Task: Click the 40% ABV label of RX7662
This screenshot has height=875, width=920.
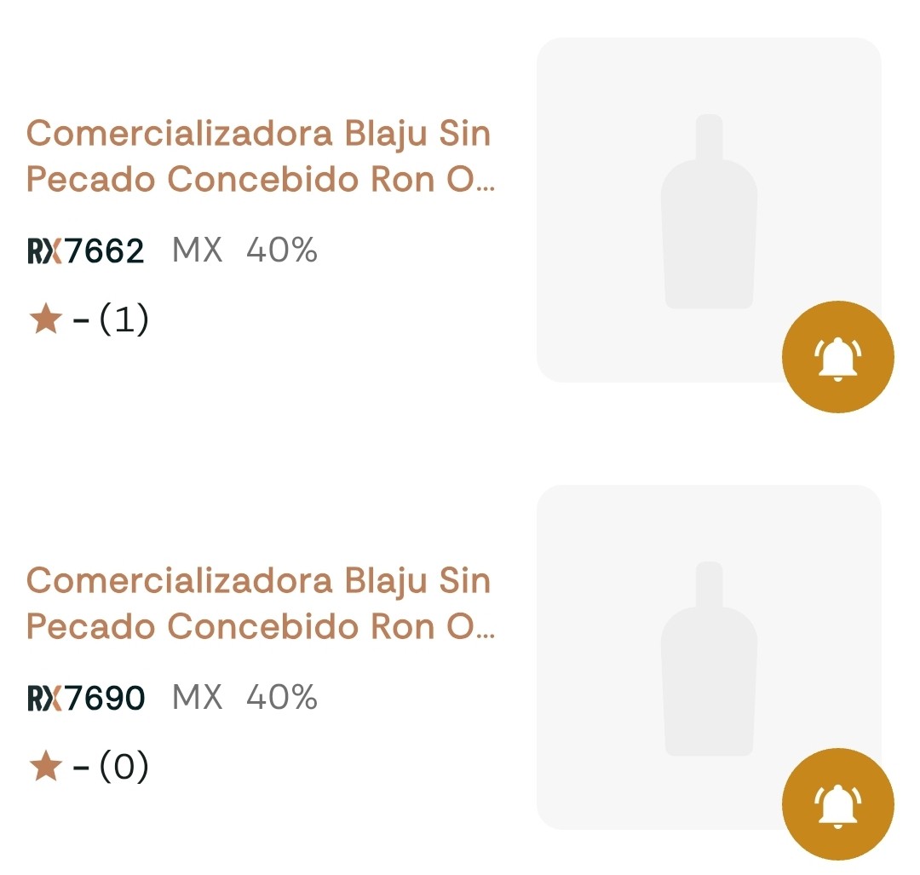Action: tap(282, 251)
